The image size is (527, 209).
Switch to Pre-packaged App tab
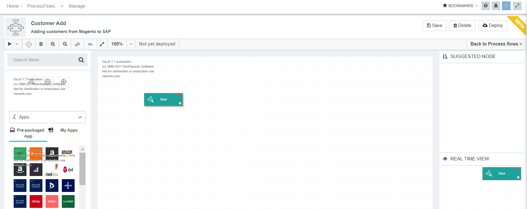click(28, 133)
